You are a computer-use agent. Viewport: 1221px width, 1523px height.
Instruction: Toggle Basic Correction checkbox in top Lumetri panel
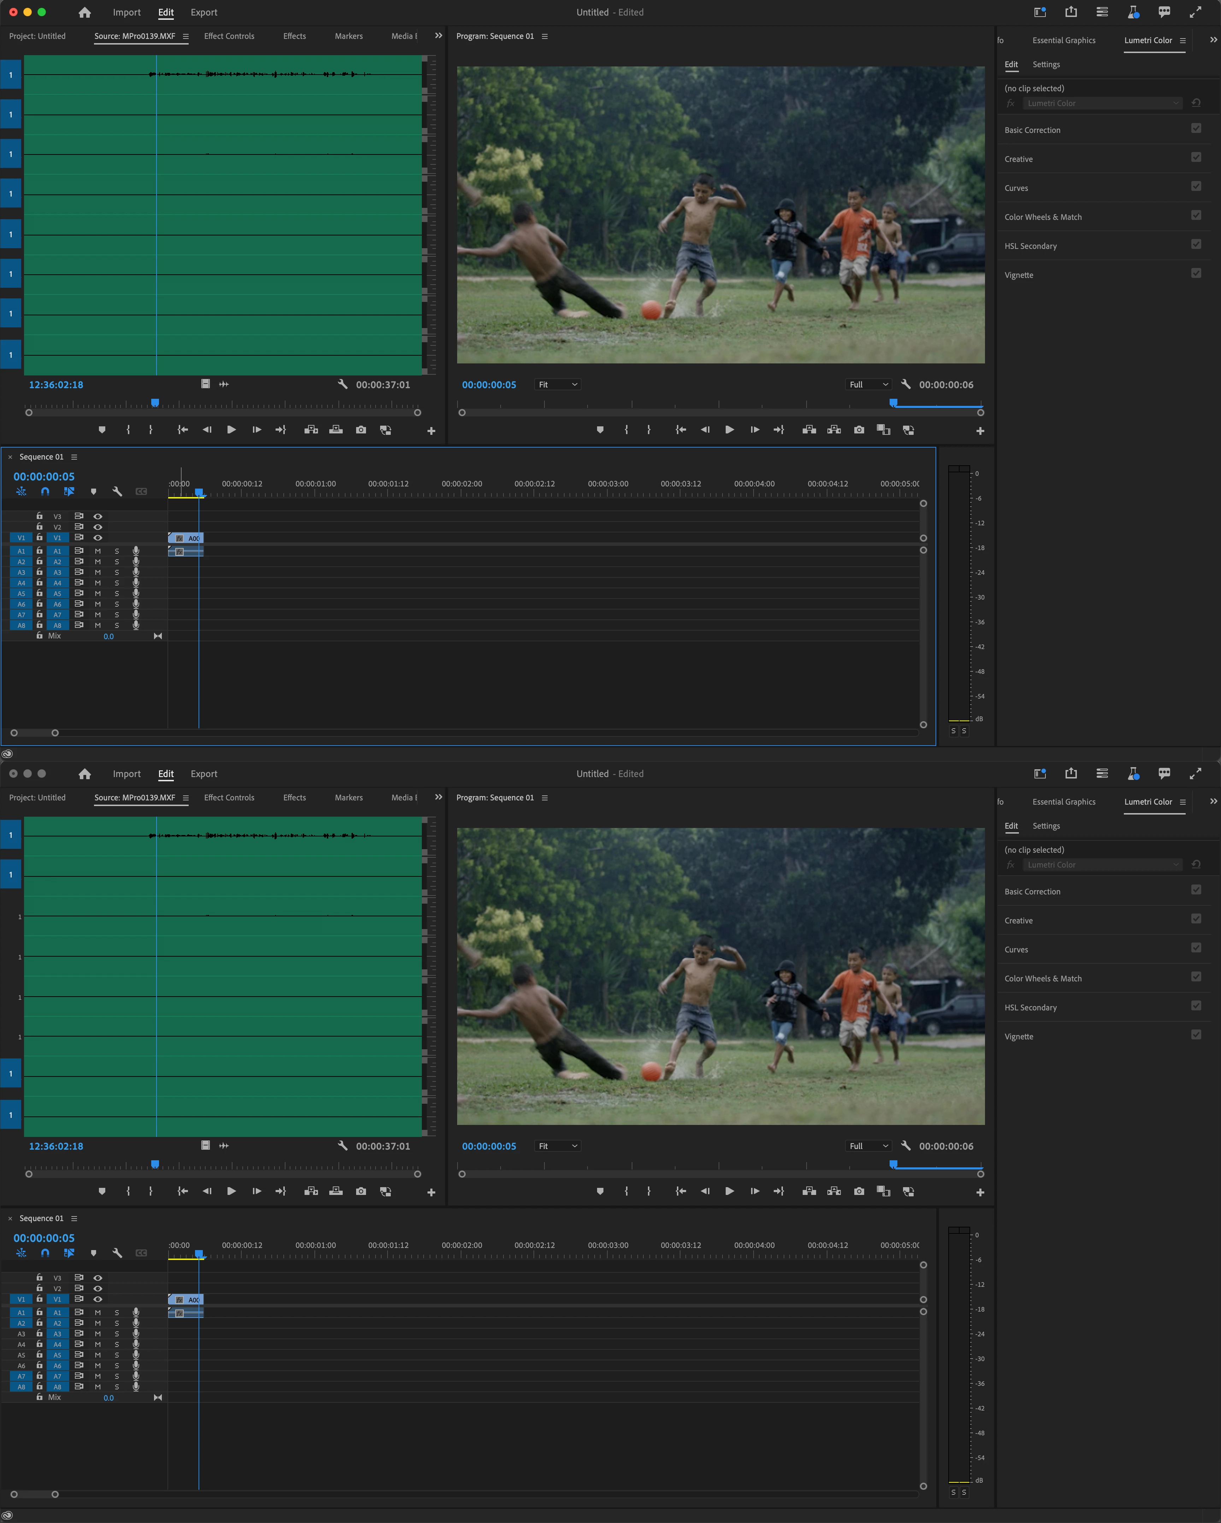pos(1196,129)
